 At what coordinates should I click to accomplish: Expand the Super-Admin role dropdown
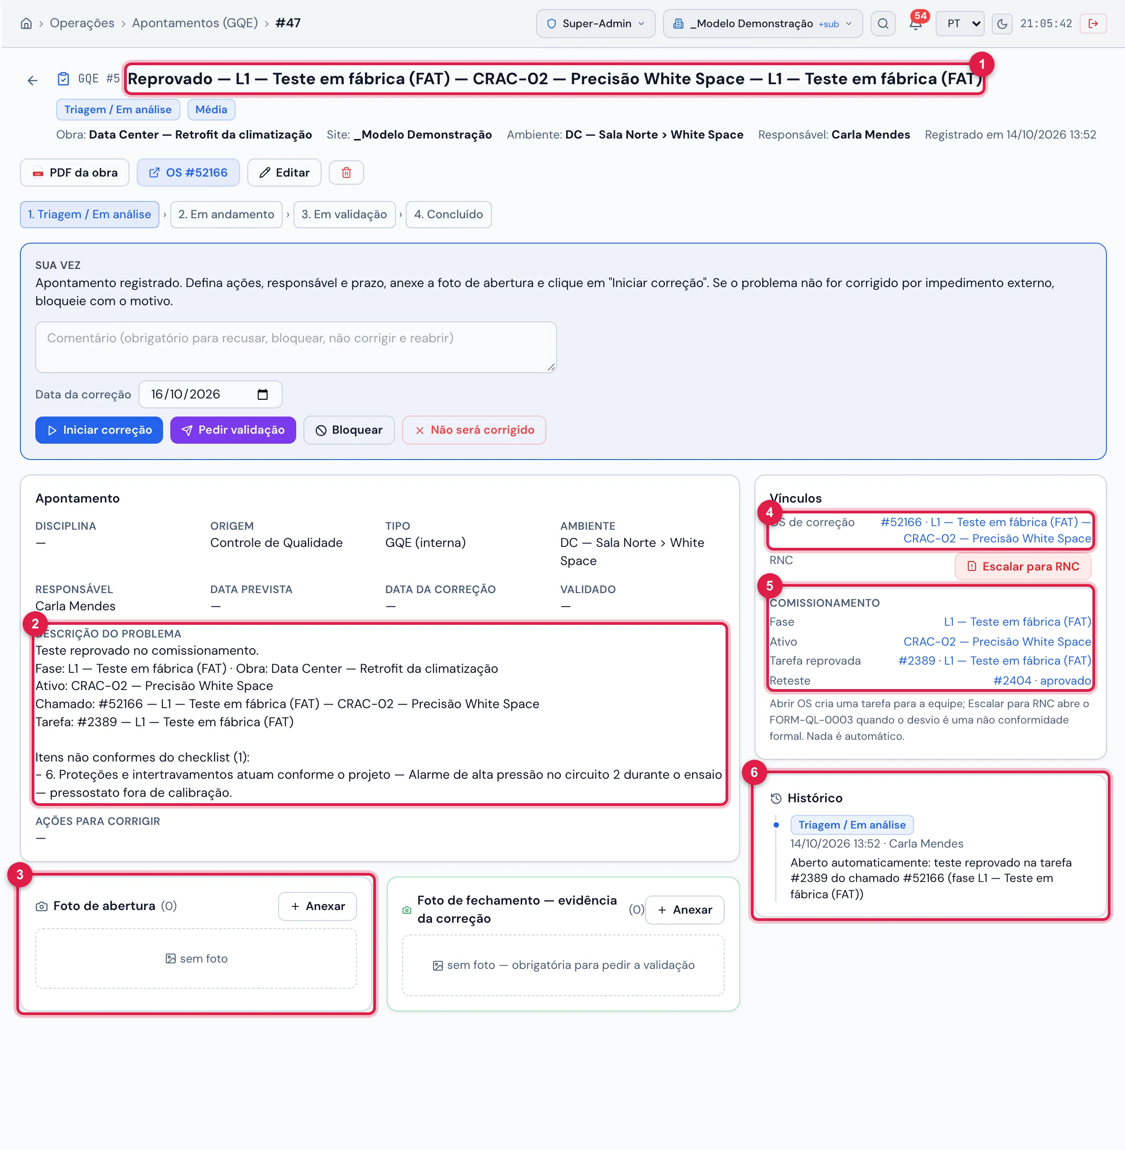click(x=596, y=24)
